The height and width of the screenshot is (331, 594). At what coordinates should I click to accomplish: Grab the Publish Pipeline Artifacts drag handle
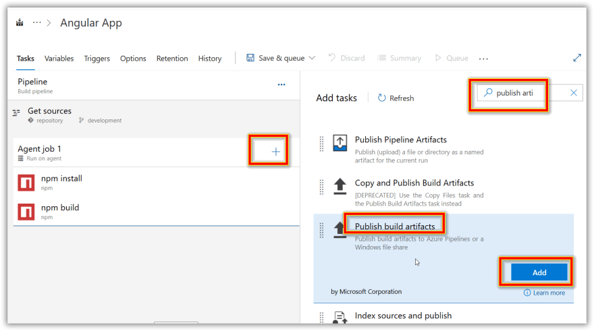tap(321, 144)
